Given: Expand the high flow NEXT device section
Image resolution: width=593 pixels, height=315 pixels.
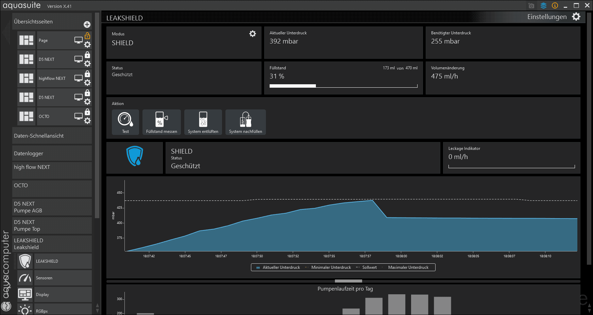Looking at the screenshot, I should [x=52, y=170].
